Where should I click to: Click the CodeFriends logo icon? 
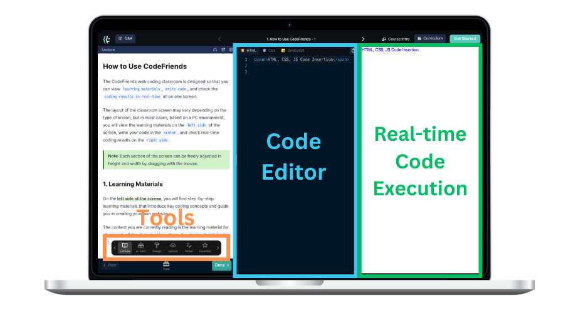[x=107, y=39]
